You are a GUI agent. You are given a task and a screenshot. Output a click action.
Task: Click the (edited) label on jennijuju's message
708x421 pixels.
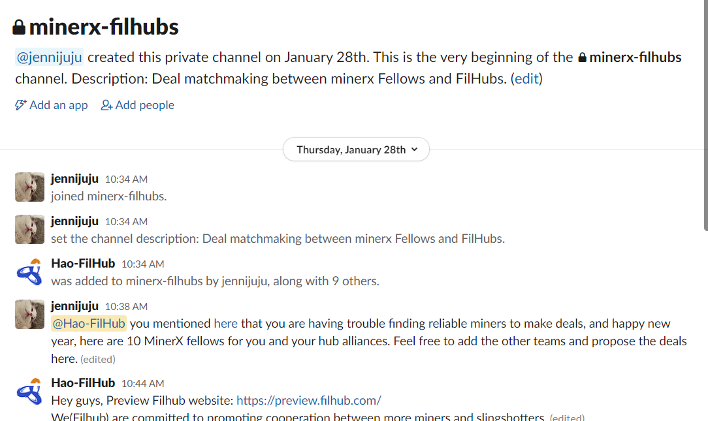coord(97,358)
